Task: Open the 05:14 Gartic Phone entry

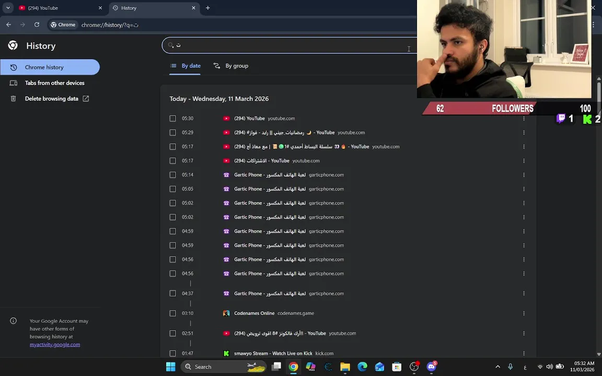Action: click(270, 175)
